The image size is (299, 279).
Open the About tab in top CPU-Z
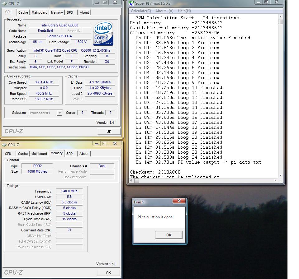coord(84,12)
